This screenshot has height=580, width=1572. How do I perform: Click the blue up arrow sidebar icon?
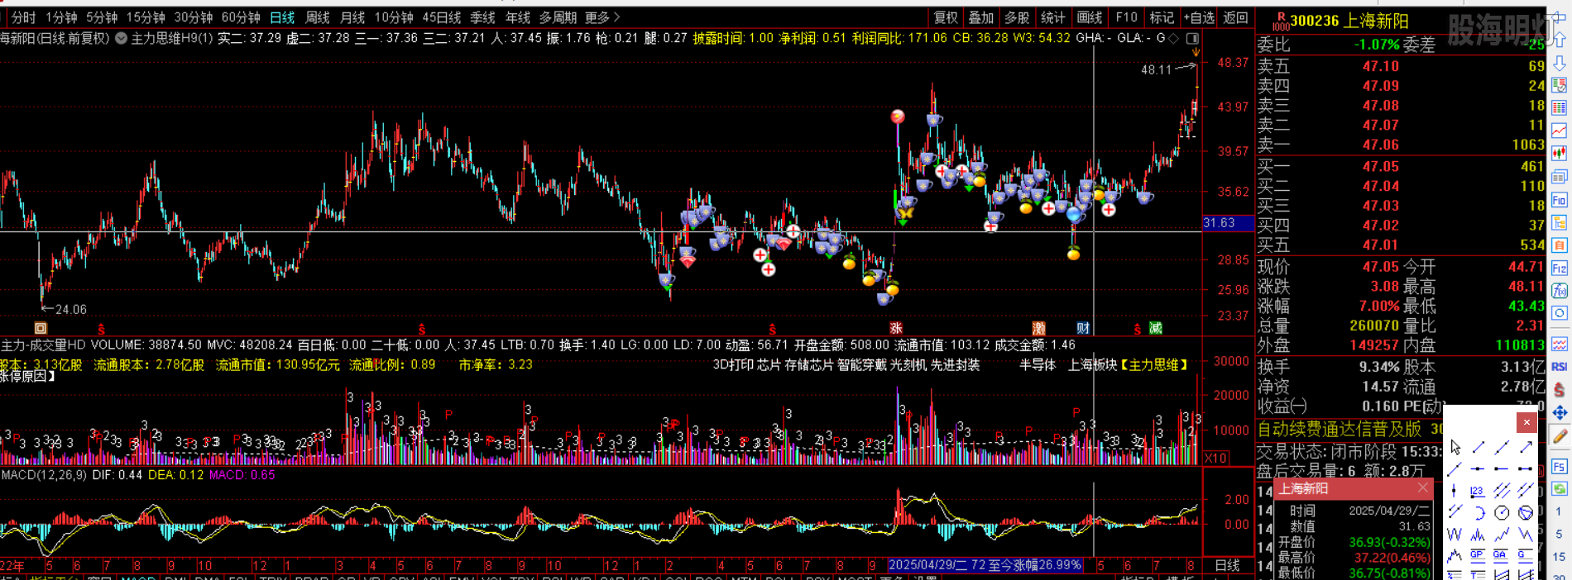click(x=1560, y=40)
